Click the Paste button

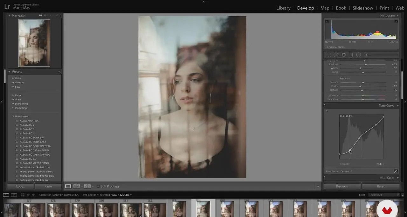(x=48, y=186)
